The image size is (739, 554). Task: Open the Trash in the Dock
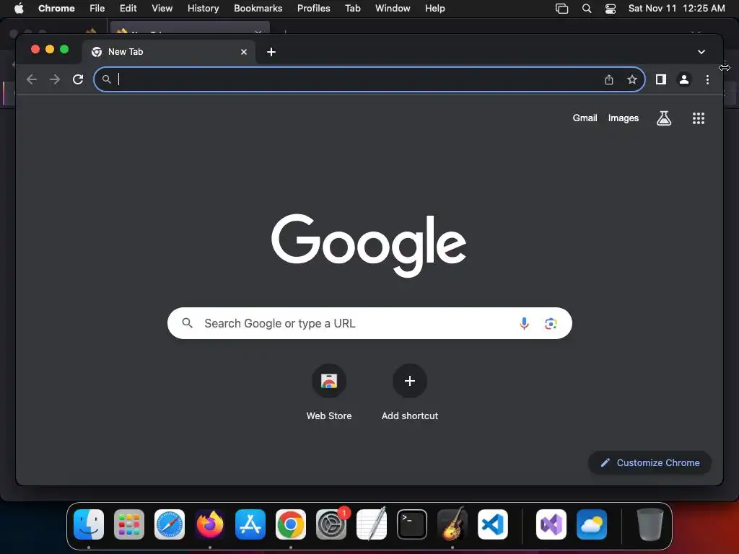click(x=650, y=524)
